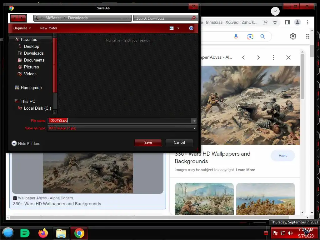Open the Save as type dropdown
320x240 pixels.
click(122, 128)
